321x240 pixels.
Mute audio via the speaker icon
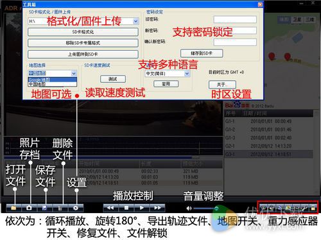point(189,208)
